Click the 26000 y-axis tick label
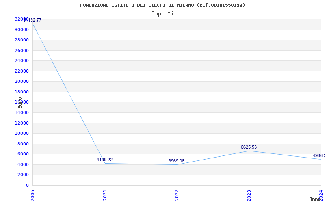 coord(22,50)
